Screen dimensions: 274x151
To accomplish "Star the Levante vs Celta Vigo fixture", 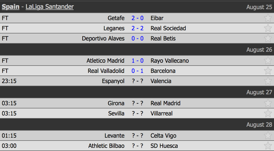I will (268, 136).
